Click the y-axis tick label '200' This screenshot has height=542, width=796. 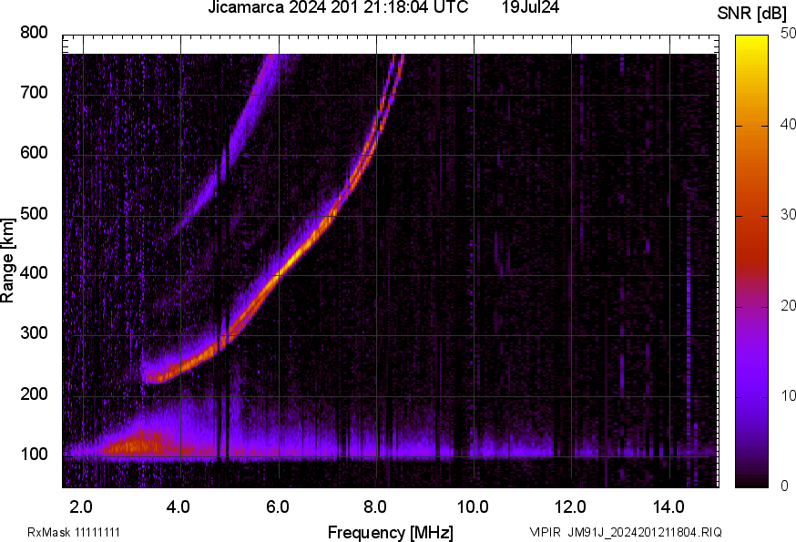pos(34,394)
